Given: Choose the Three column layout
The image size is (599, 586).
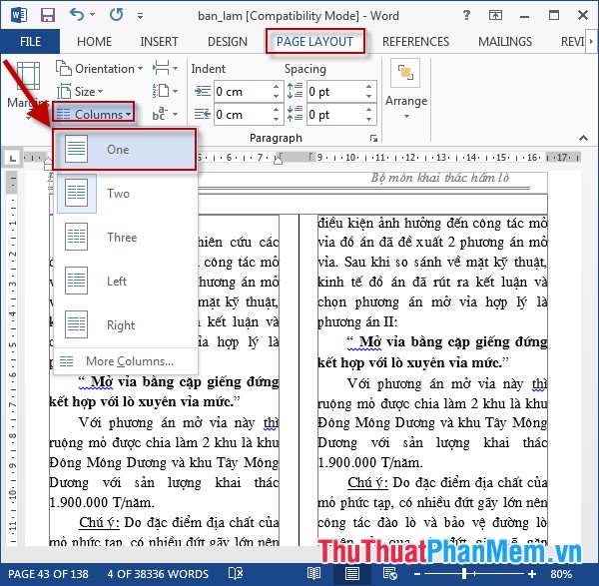Looking at the screenshot, I should (x=126, y=237).
